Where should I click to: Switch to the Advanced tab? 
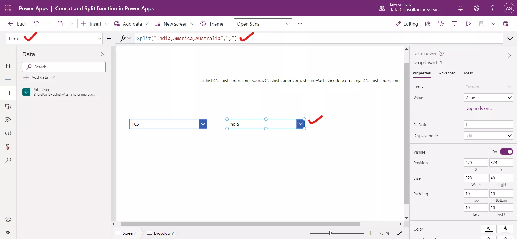click(447, 73)
